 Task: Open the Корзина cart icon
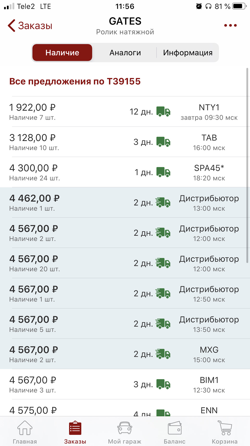(x=224, y=428)
